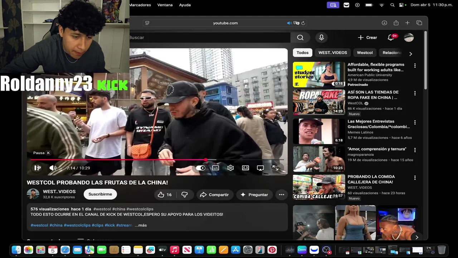Open page menu icon left of youtube.com

[147, 23]
